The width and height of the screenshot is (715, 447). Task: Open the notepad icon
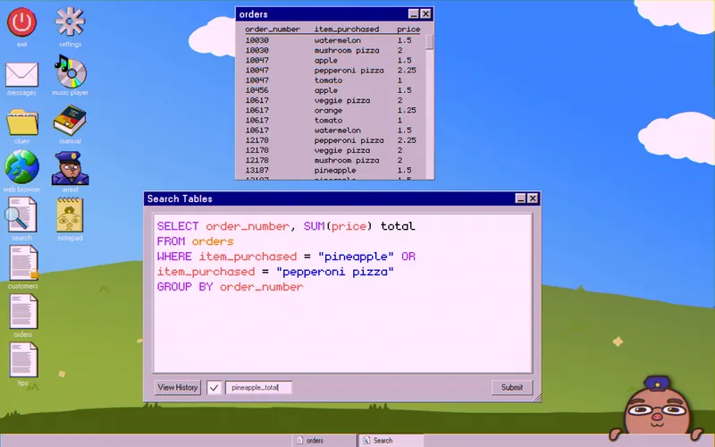click(x=70, y=215)
